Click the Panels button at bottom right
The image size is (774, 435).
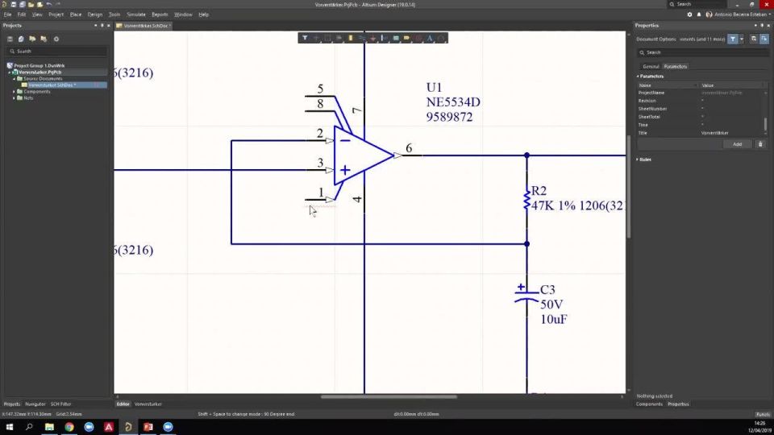click(763, 414)
